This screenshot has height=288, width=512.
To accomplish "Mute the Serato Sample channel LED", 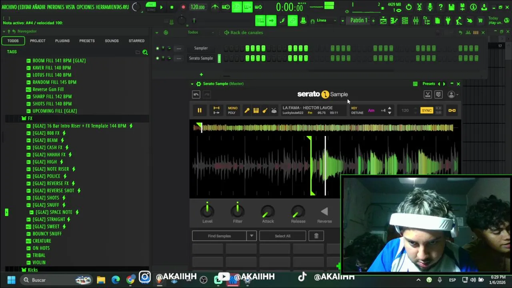I will pos(157,58).
